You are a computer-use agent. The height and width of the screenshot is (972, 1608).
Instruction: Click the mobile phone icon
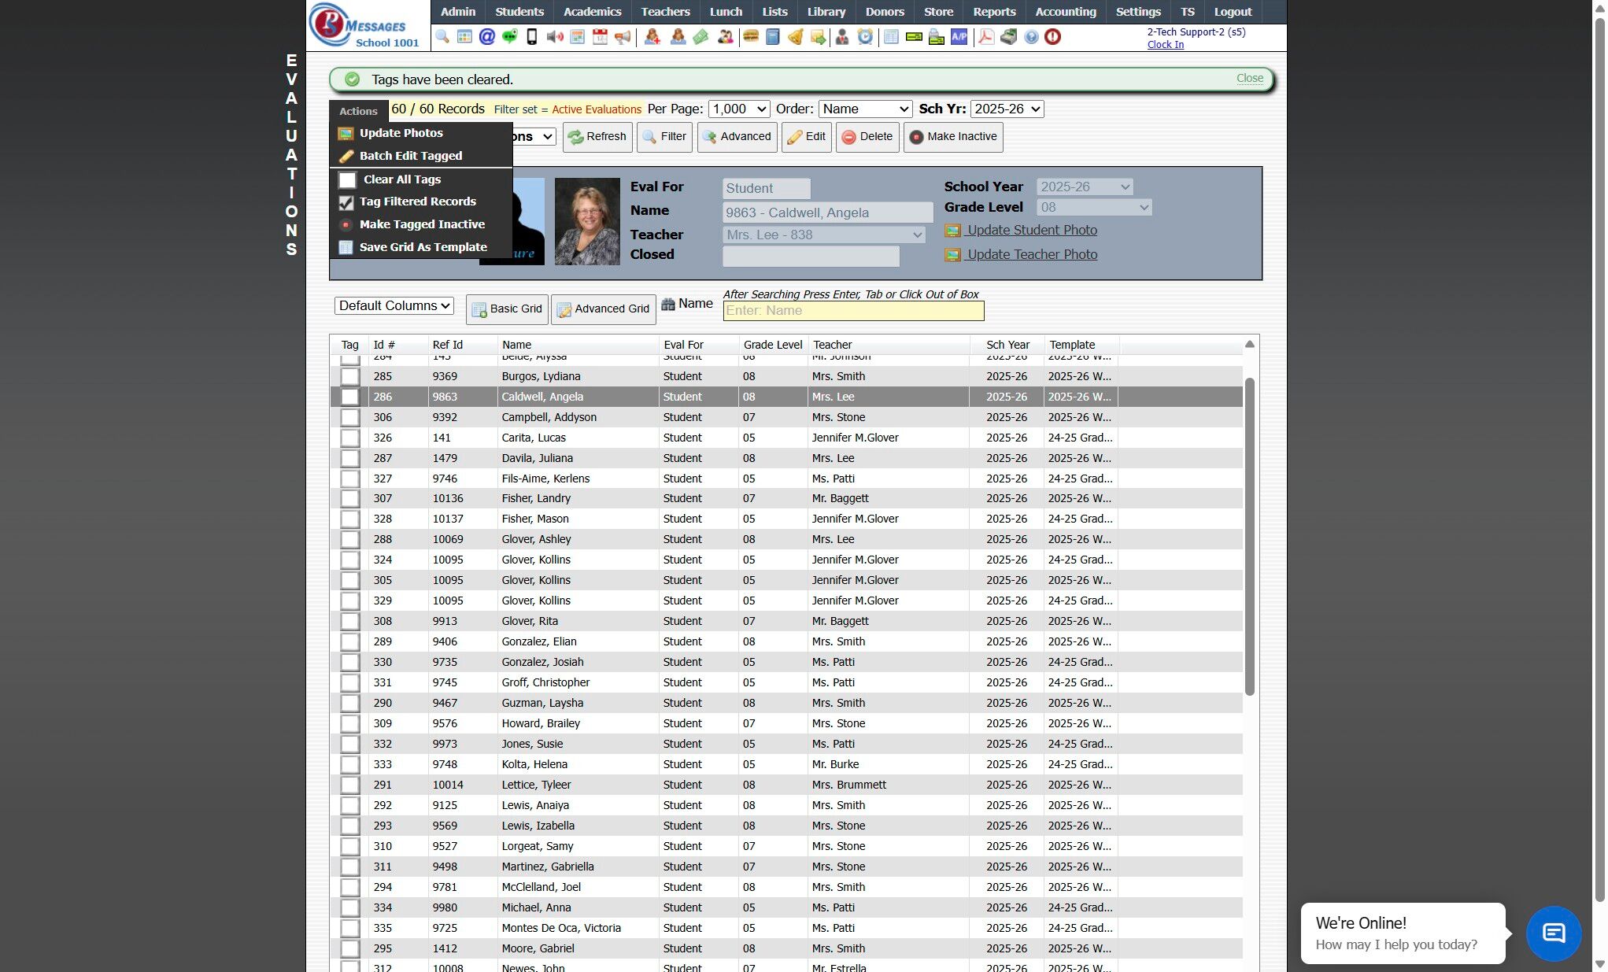click(x=532, y=36)
